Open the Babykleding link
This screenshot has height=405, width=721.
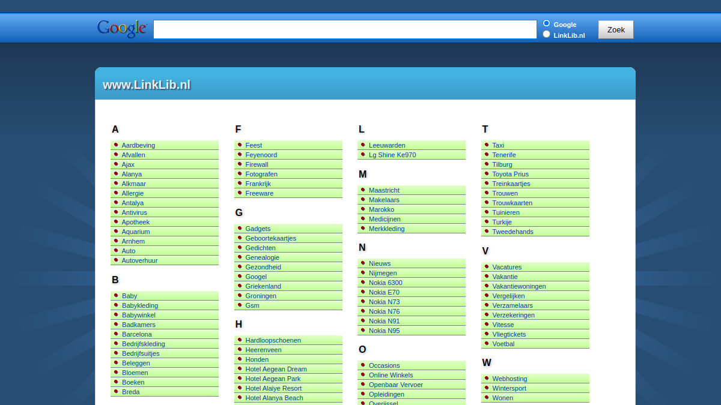click(x=140, y=305)
